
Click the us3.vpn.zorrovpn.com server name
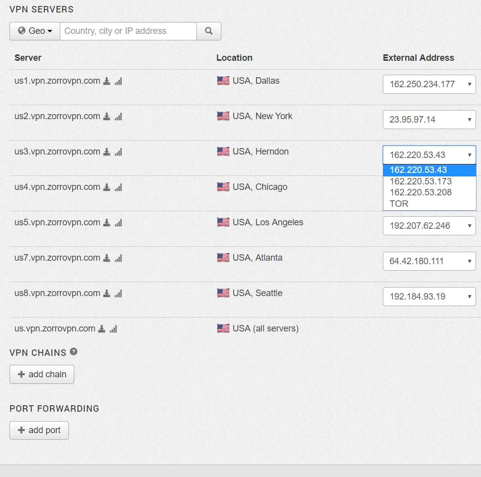pyautogui.click(x=57, y=152)
